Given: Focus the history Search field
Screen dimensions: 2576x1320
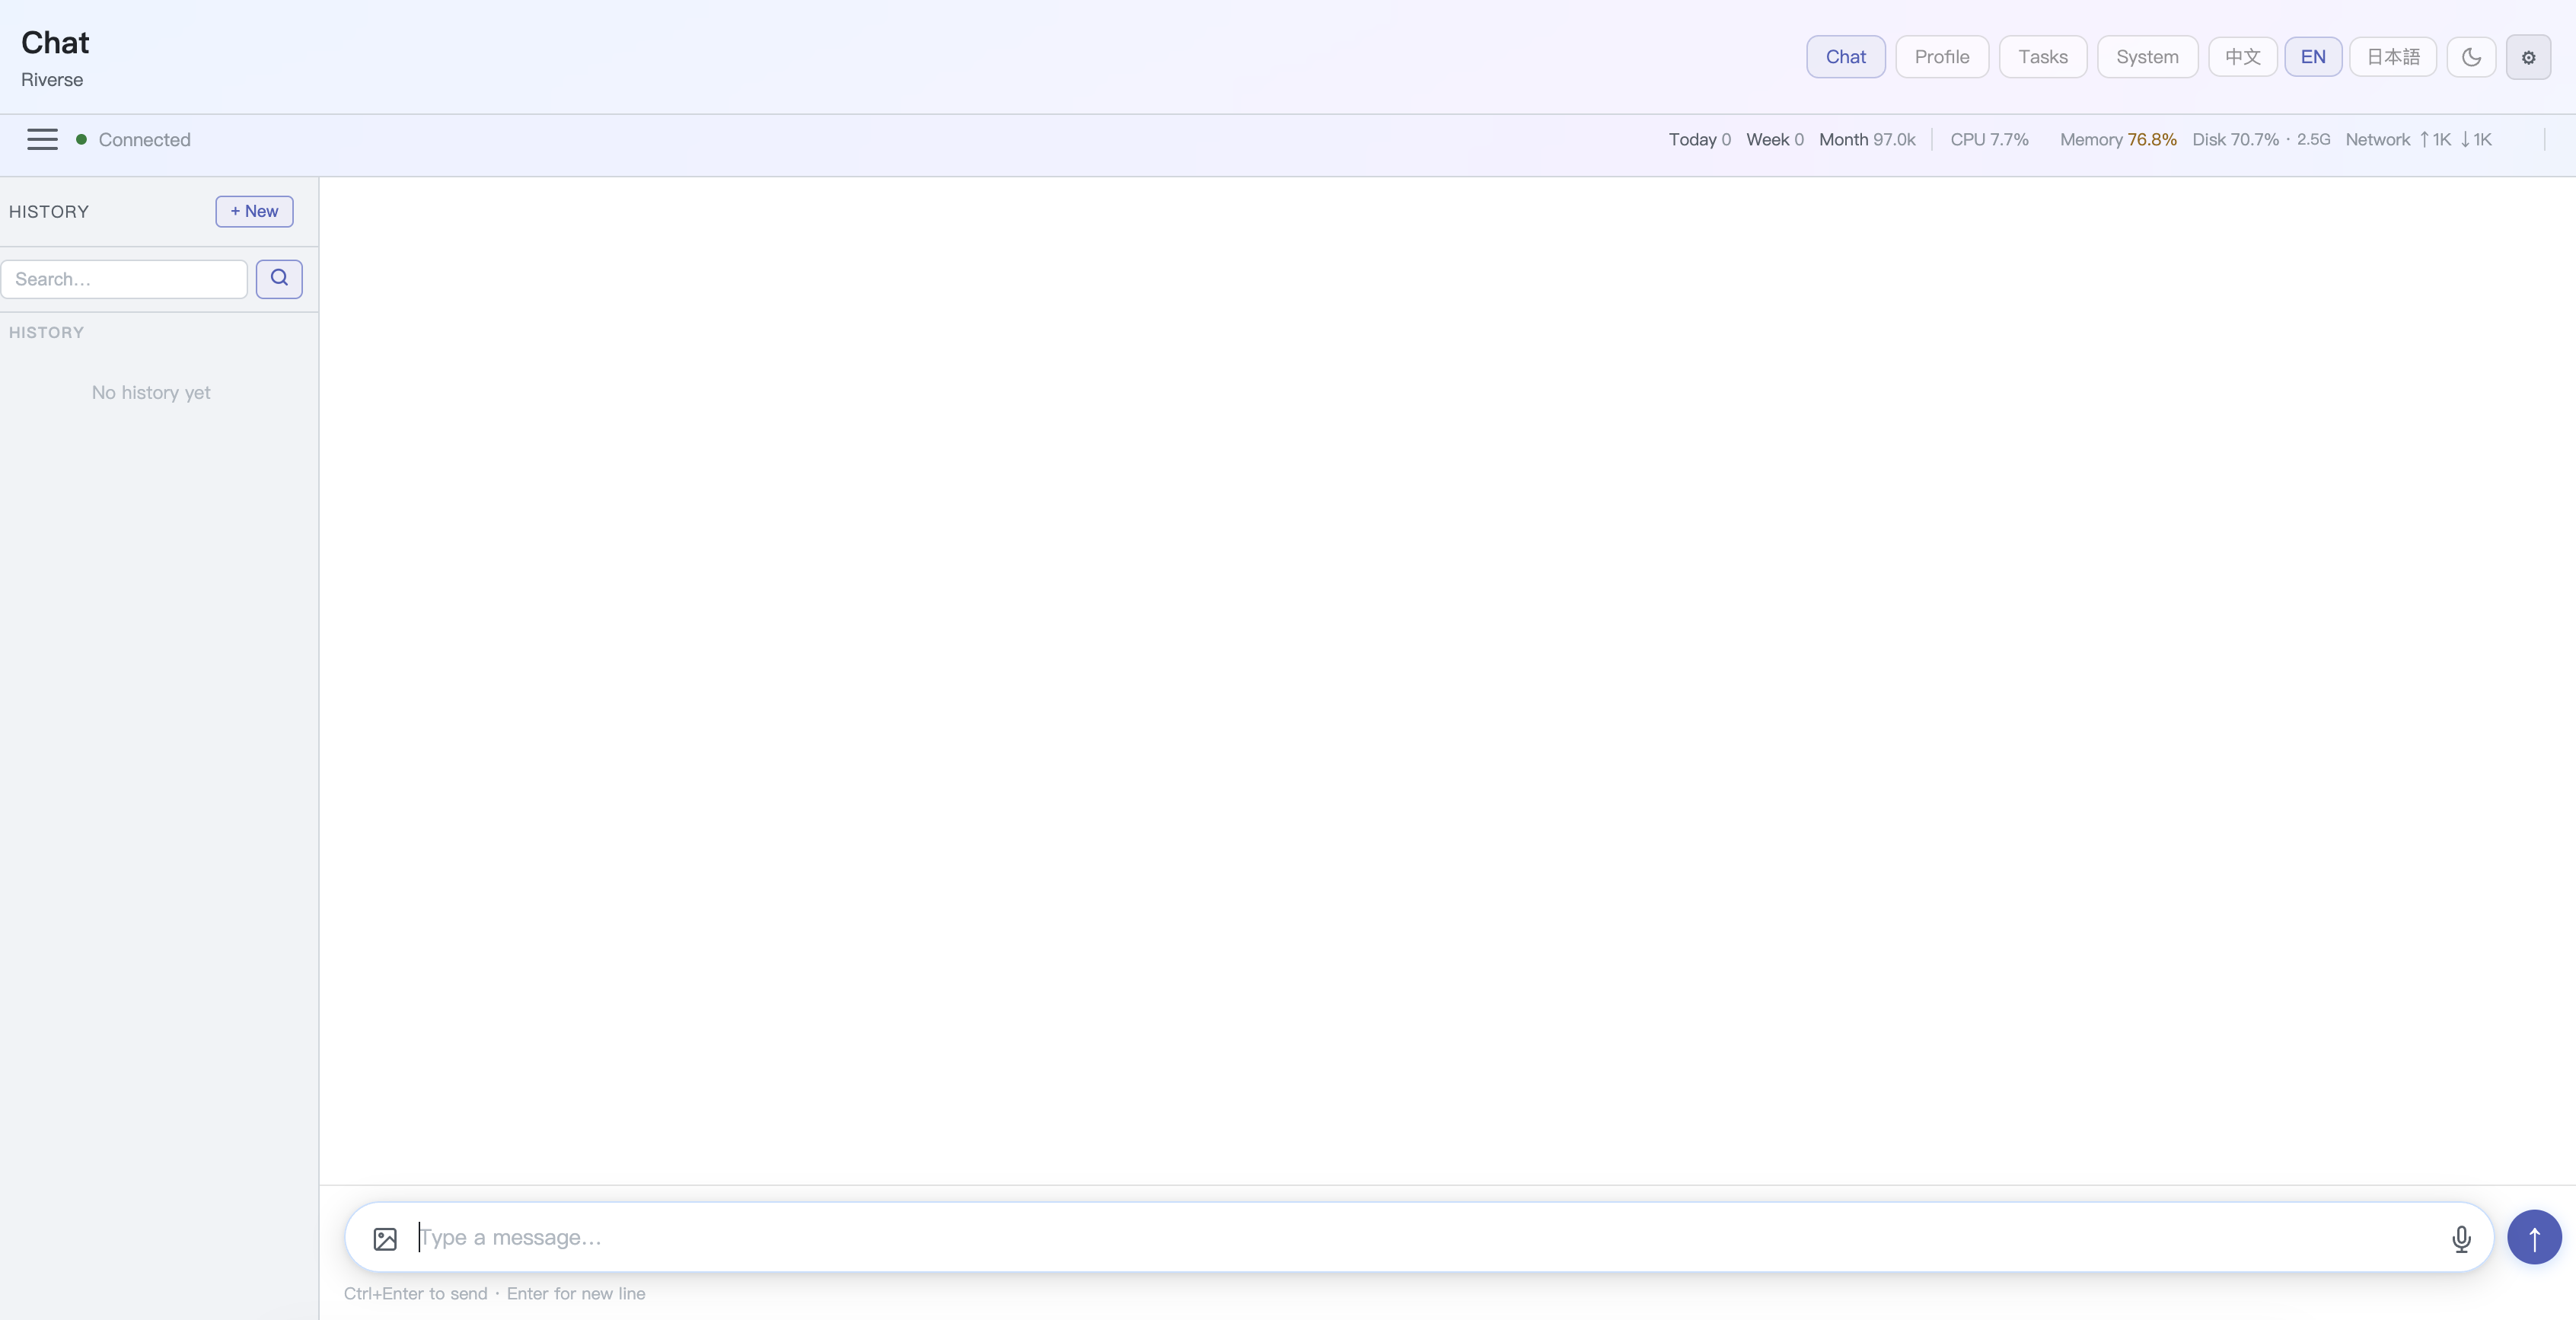Looking at the screenshot, I should [x=124, y=279].
